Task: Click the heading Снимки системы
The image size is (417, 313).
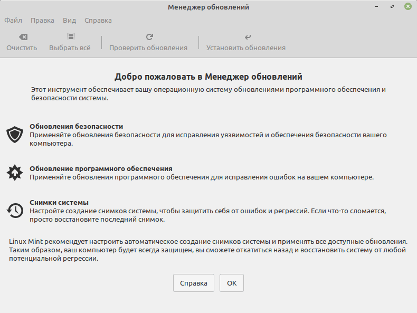Action: [59, 202]
